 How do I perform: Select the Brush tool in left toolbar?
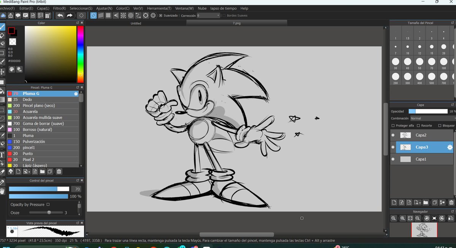click(2, 27)
